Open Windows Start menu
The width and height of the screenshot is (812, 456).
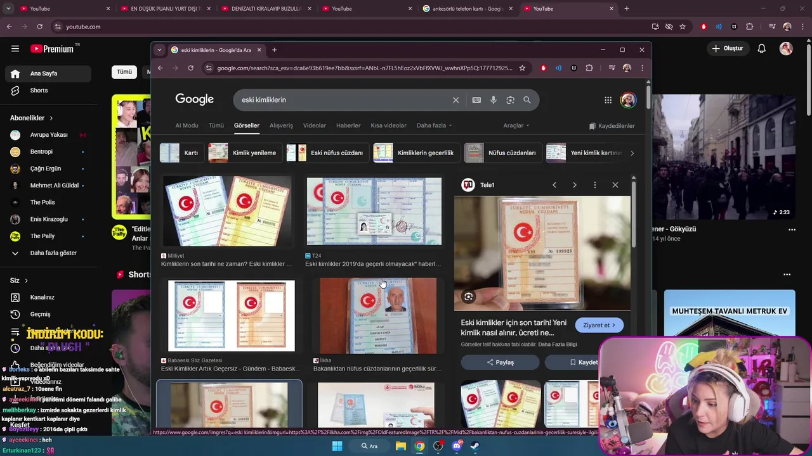click(337, 446)
